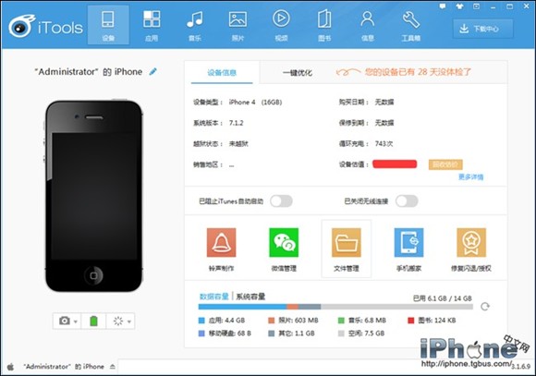Open the 设备 (Device) tab
The height and width of the screenshot is (376, 536).
pyautogui.click(x=108, y=25)
